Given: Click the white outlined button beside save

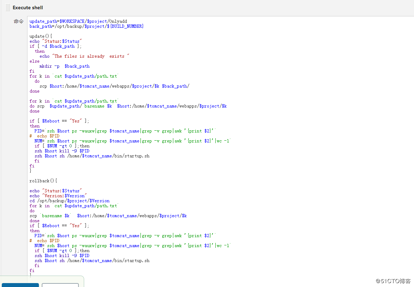Looking at the screenshot, I should pos(60,285).
